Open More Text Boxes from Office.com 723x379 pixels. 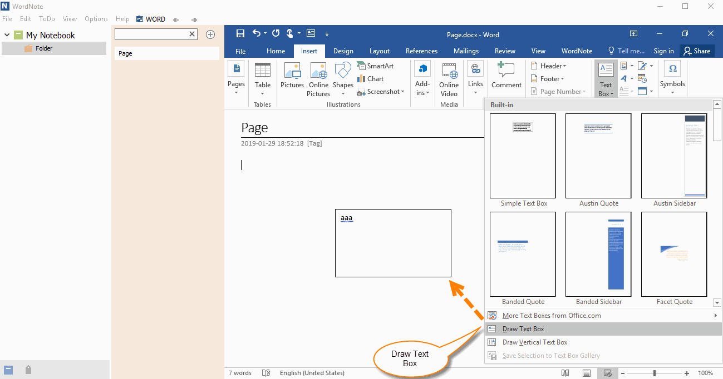tap(551, 315)
